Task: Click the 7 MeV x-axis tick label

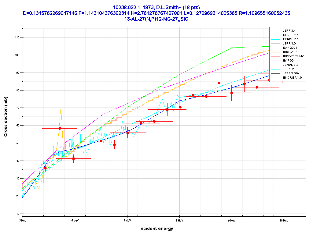Action: coord(127,219)
